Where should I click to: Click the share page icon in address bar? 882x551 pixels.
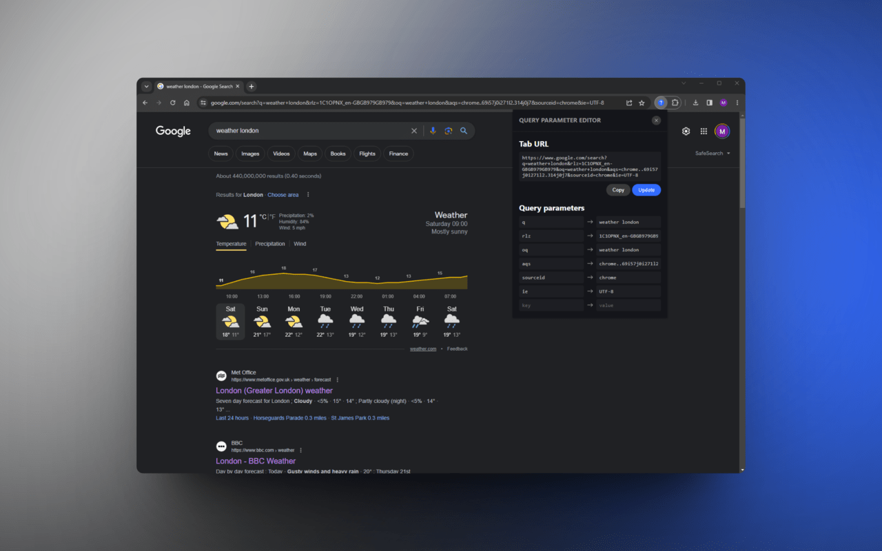(629, 103)
